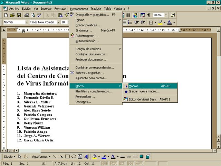221x166 pixels.
Task: Click the Spelling check toolbar icon
Action: pyautogui.click(x=39, y=15)
